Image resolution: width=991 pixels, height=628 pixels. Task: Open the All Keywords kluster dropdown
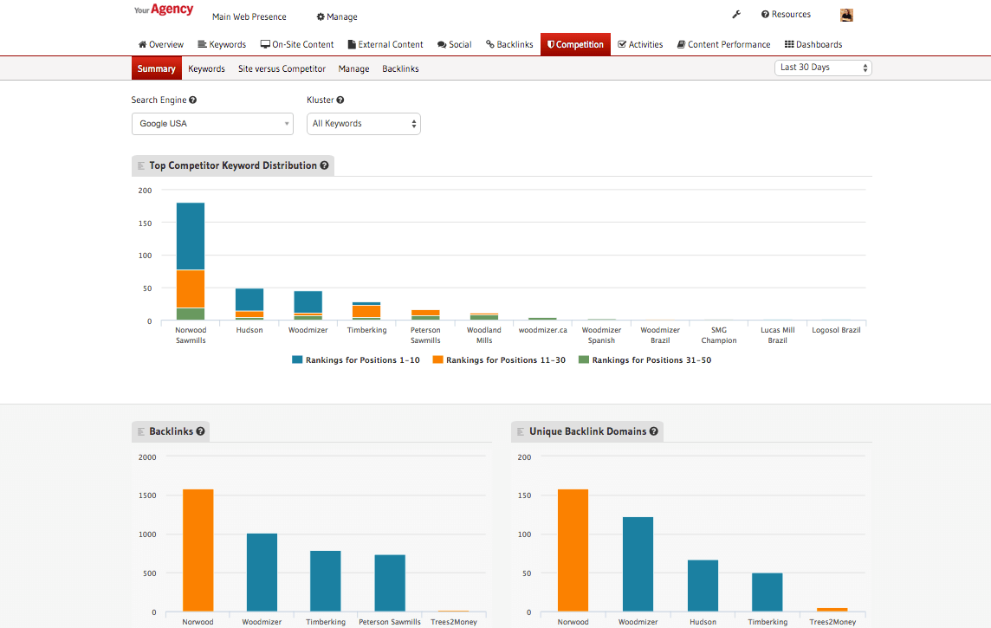pyautogui.click(x=364, y=124)
